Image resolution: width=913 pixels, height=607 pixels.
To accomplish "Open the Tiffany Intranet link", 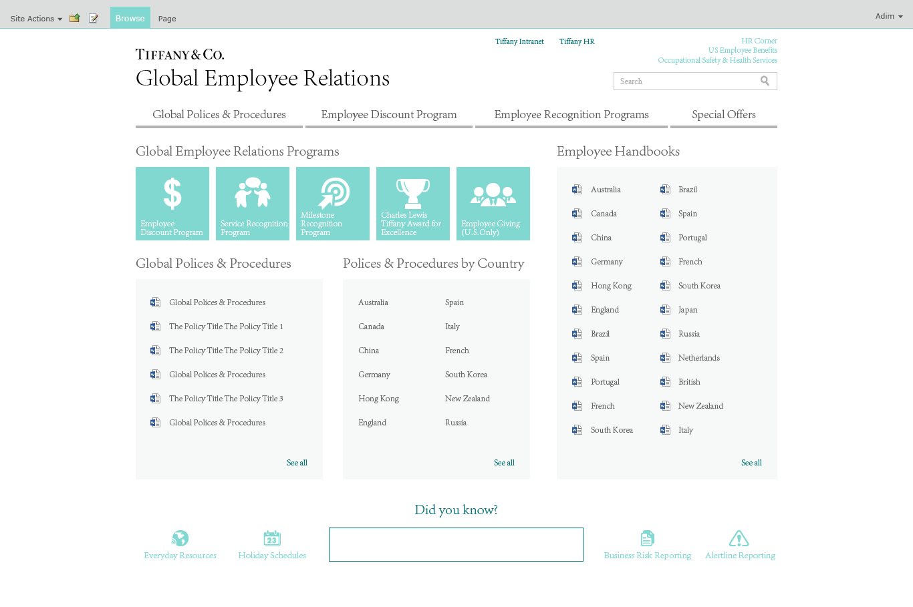I will click(519, 41).
